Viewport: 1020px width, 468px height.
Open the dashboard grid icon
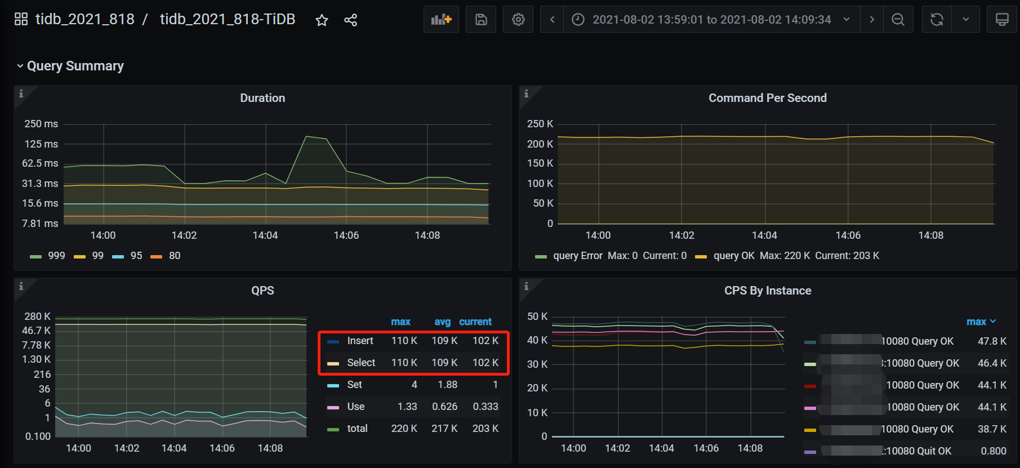pos(21,19)
